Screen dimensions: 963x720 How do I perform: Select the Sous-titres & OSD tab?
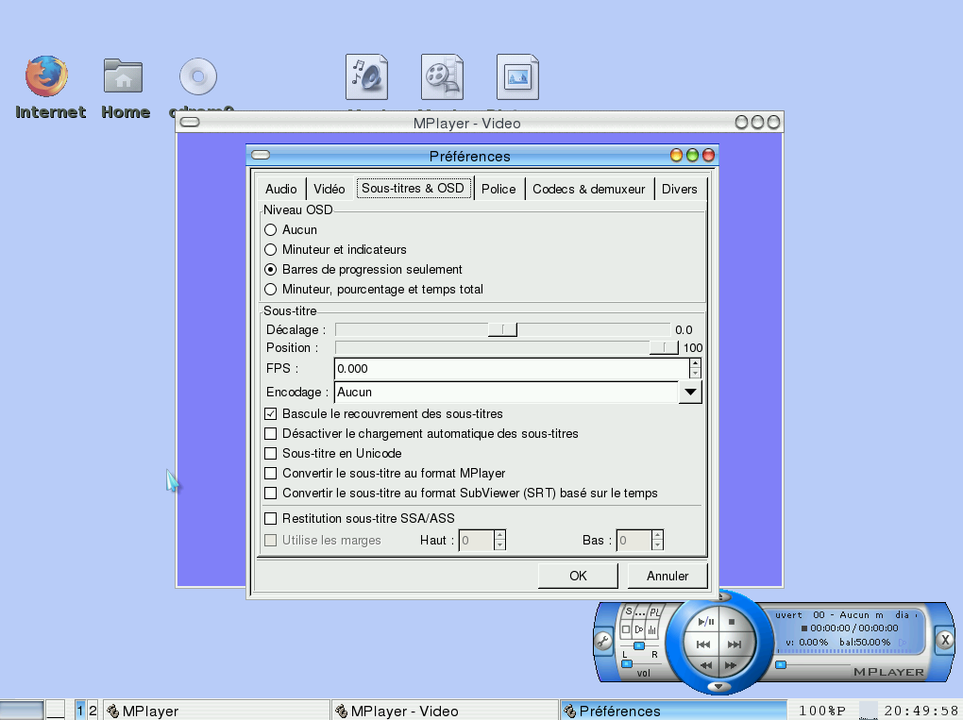[x=413, y=189]
